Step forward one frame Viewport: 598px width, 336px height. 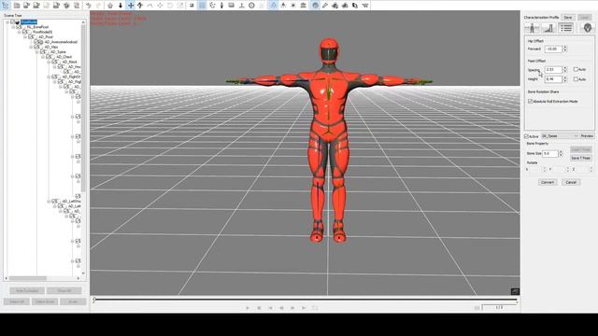(292, 308)
